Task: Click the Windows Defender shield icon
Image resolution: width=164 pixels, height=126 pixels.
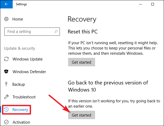Action: (x=7, y=72)
